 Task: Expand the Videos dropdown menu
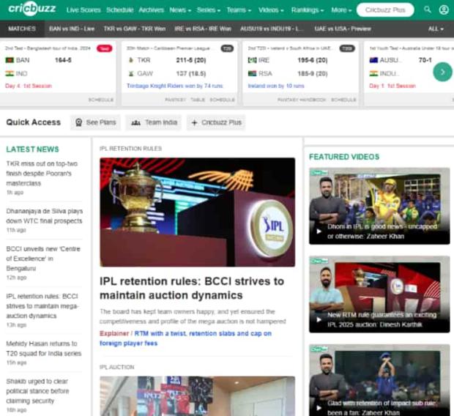click(x=271, y=10)
